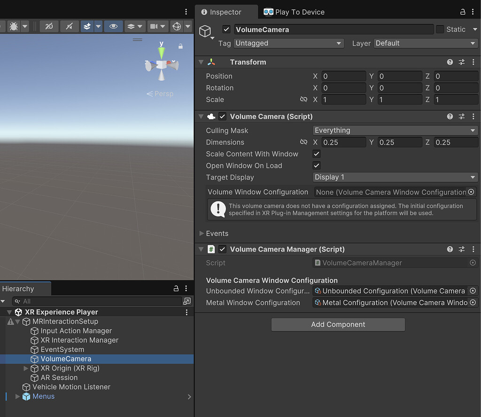Open the Target Display dropdown

click(395, 177)
